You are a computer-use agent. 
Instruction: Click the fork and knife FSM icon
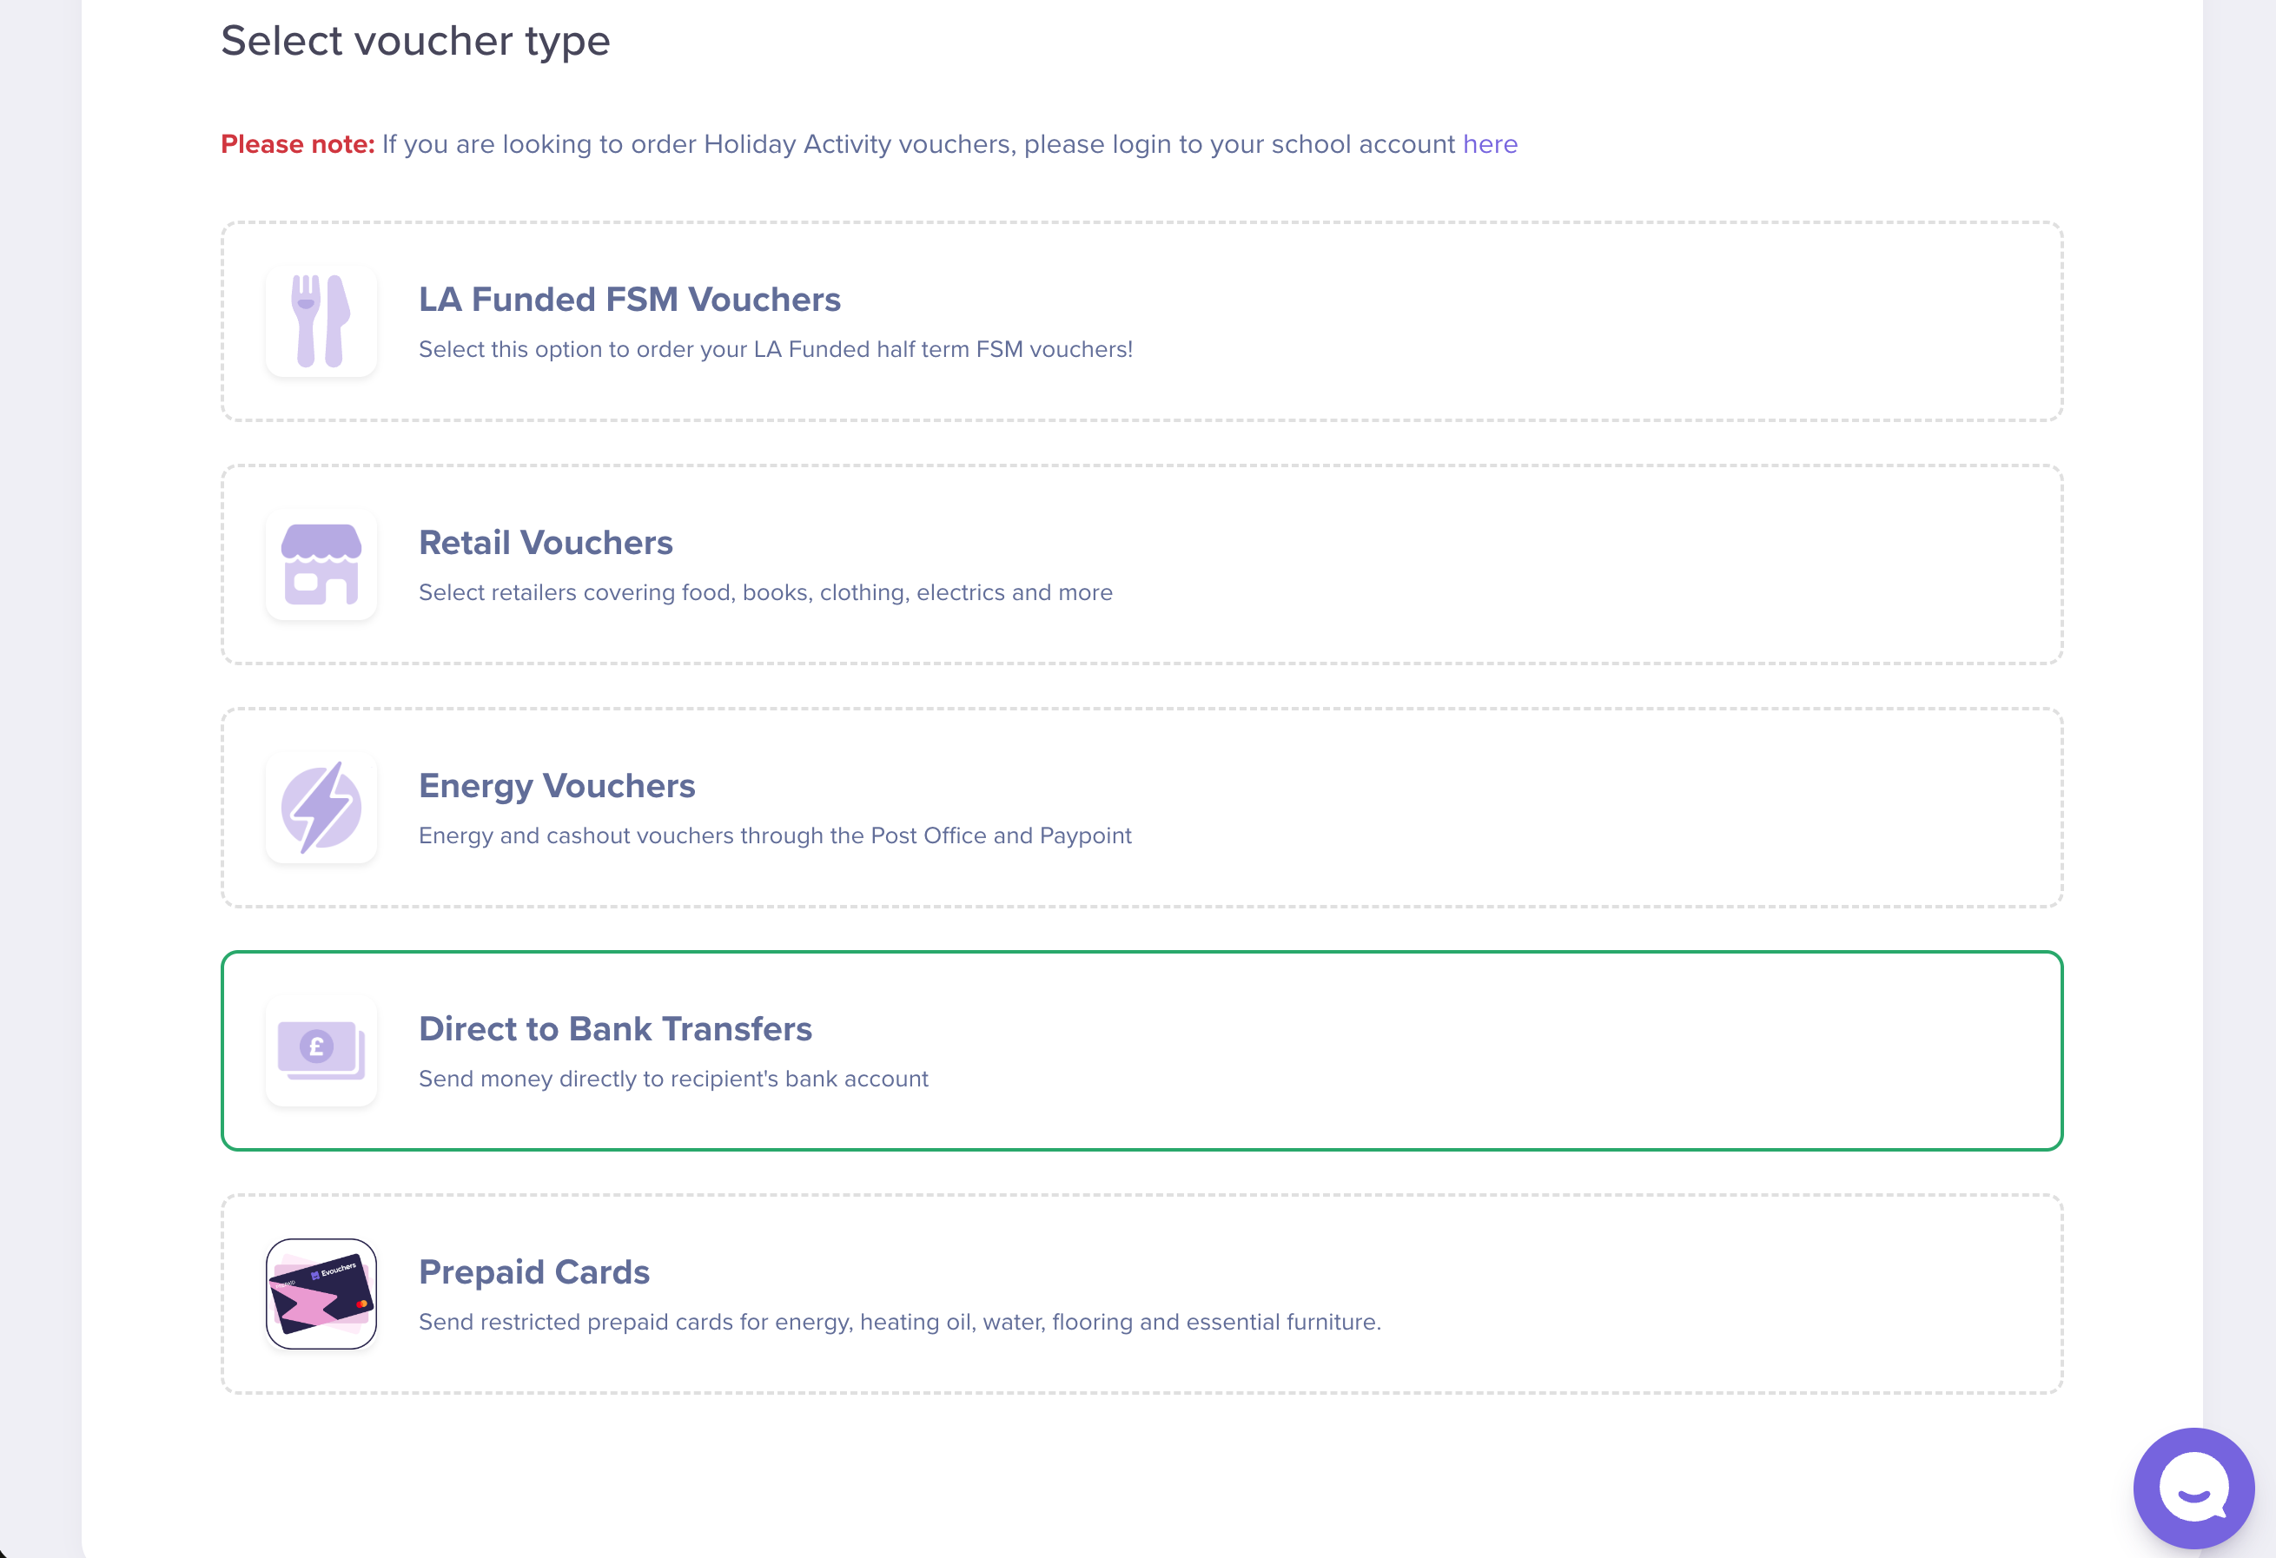tap(321, 321)
